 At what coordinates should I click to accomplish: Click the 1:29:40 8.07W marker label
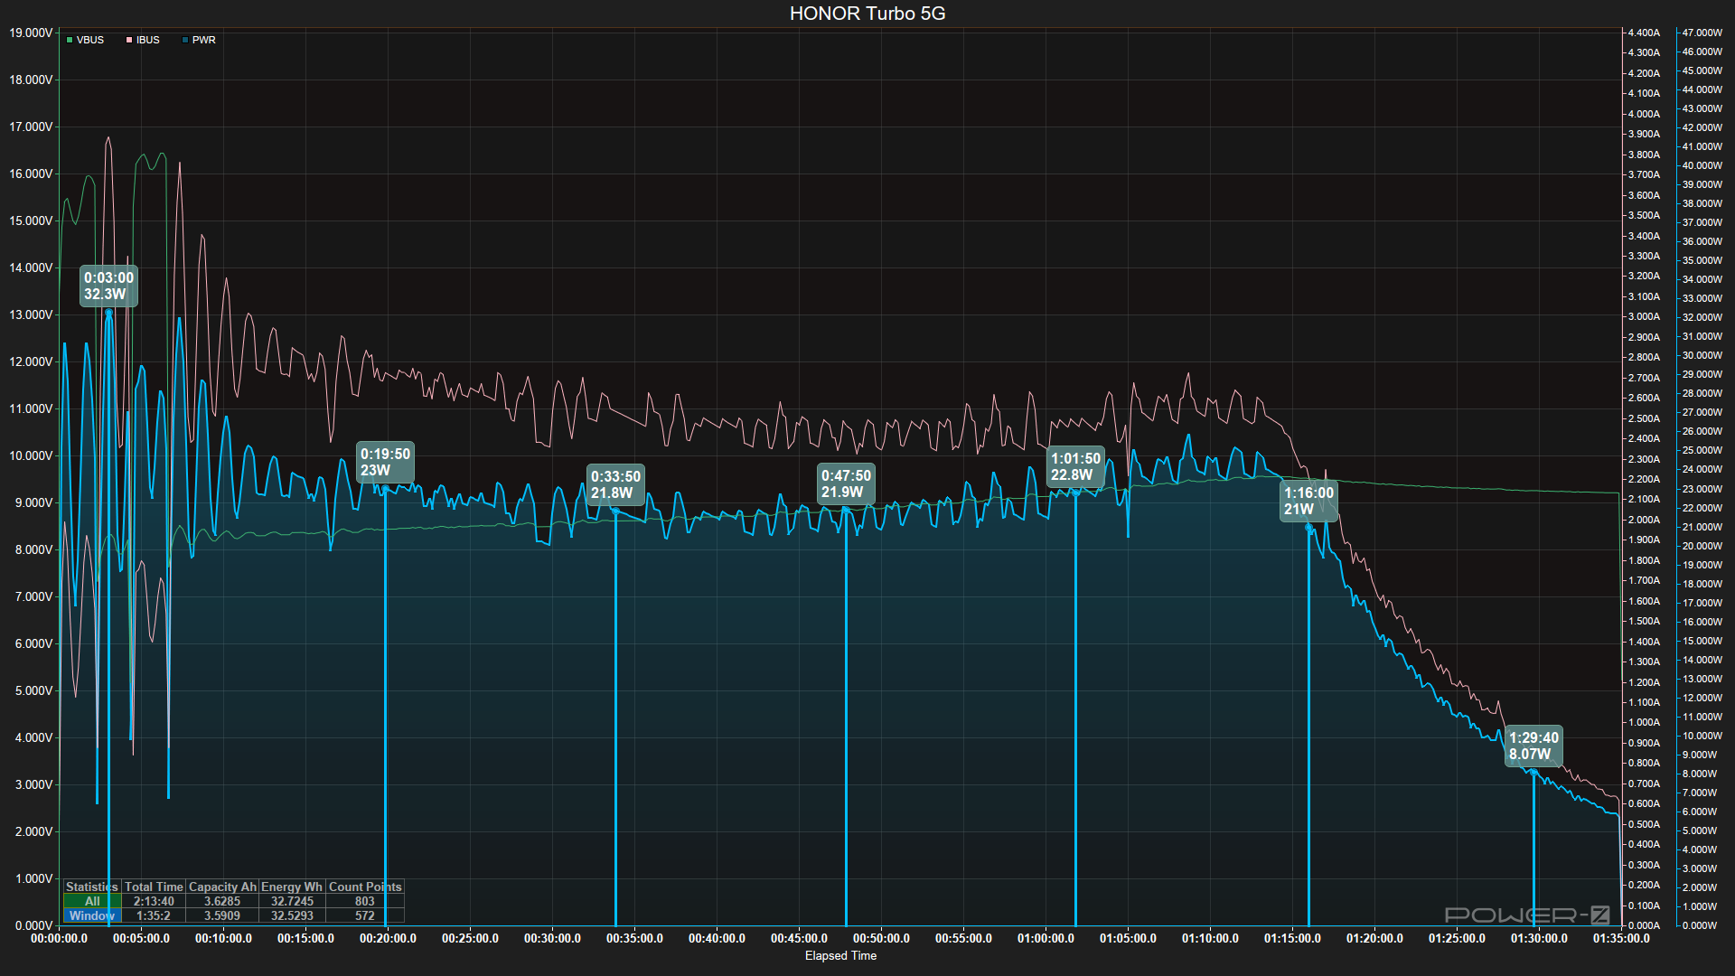pyautogui.click(x=1533, y=746)
